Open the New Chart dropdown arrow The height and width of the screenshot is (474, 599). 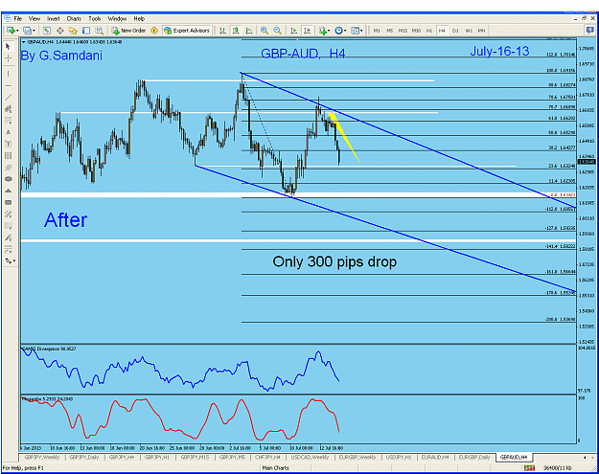17,31
